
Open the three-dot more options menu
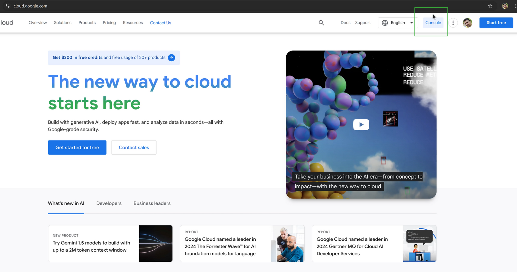[453, 23]
